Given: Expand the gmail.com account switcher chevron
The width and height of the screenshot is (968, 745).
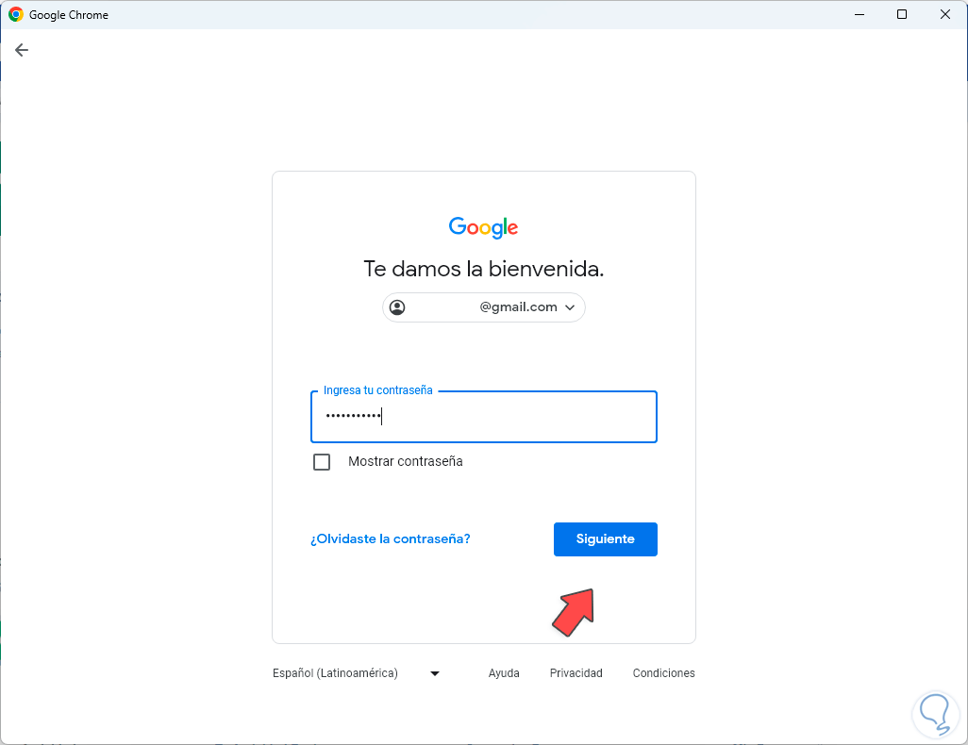Looking at the screenshot, I should point(570,307).
